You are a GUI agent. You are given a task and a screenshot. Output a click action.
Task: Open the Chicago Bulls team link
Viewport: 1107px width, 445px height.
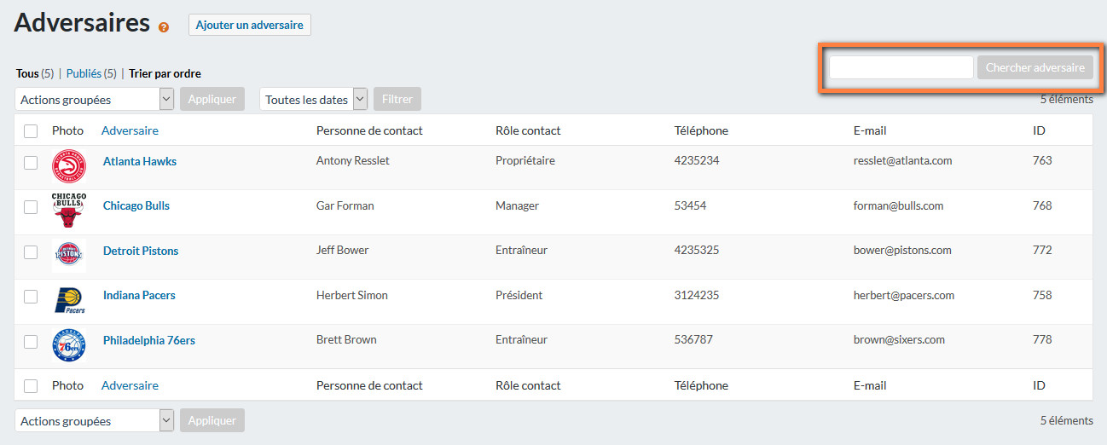pos(136,205)
